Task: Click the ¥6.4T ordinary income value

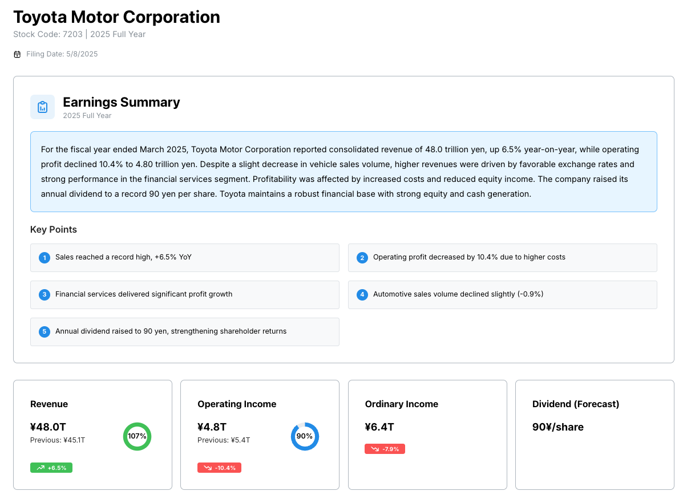Action: (379, 427)
